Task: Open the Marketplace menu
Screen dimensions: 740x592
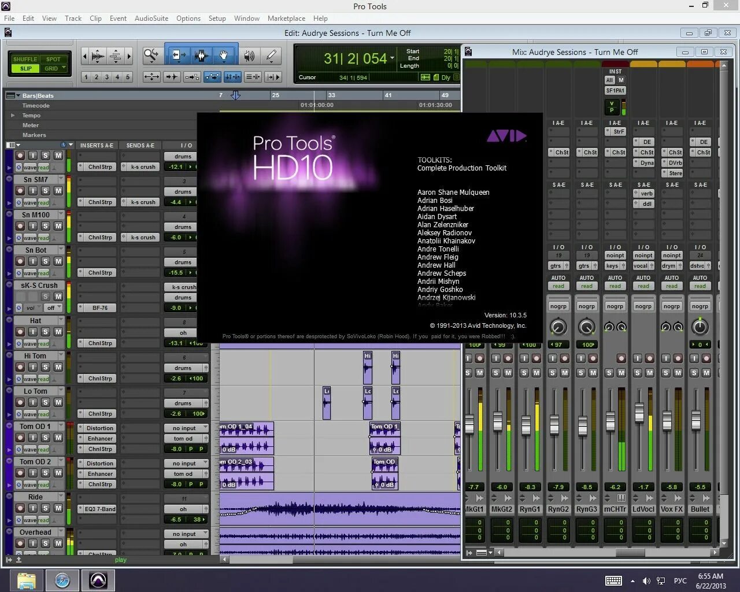Action: pyautogui.click(x=286, y=18)
